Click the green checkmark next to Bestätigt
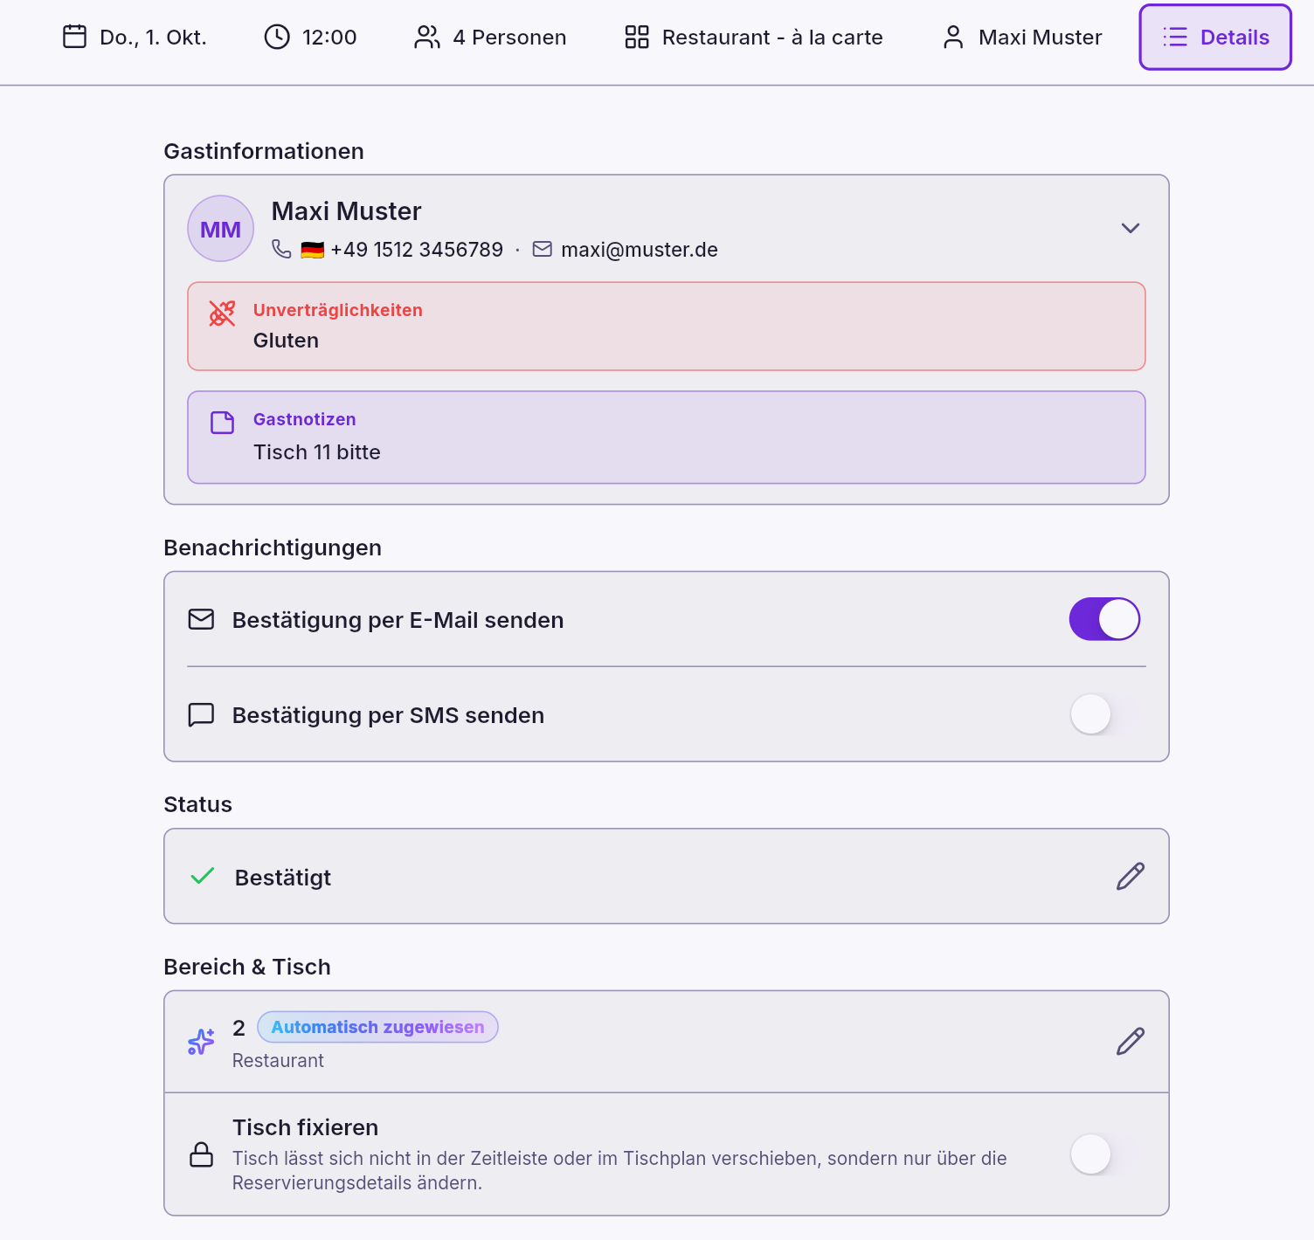 203,876
